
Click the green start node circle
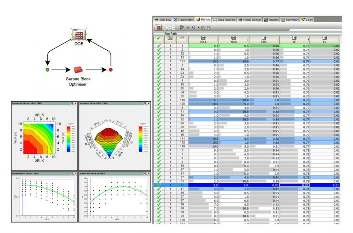click(x=48, y=70)
